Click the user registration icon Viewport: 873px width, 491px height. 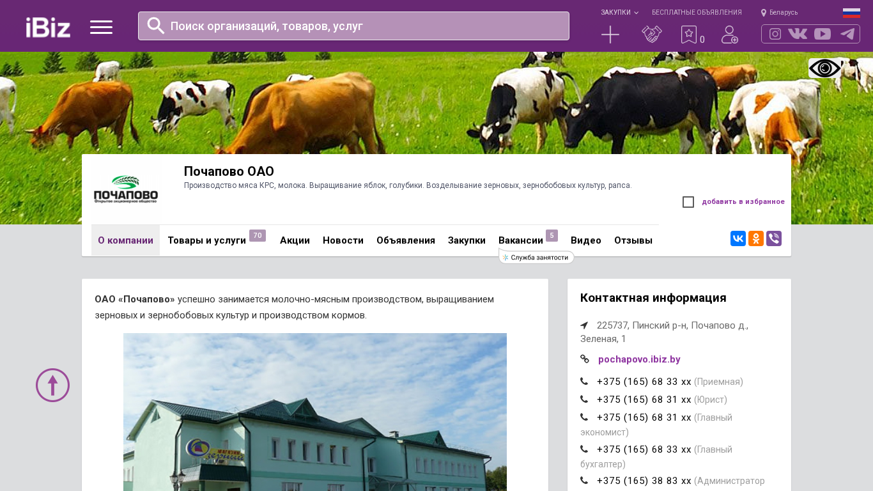pyautogui.click(x=730, y=35)
